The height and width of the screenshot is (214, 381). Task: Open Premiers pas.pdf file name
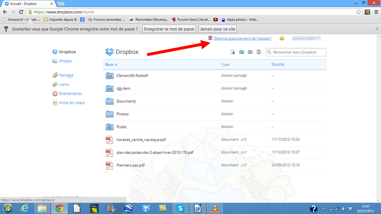[x=130, y=165]
